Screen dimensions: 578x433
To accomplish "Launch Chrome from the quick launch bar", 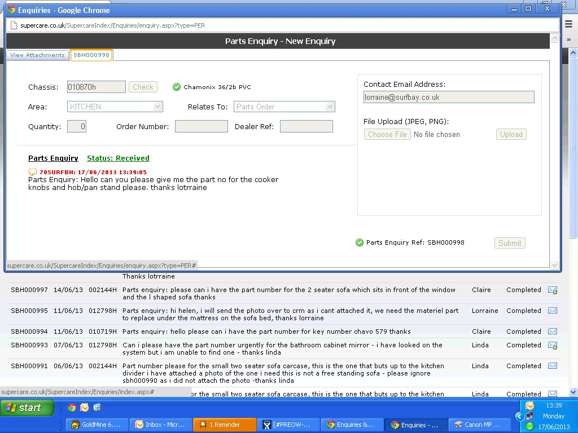I will [72, 407].
